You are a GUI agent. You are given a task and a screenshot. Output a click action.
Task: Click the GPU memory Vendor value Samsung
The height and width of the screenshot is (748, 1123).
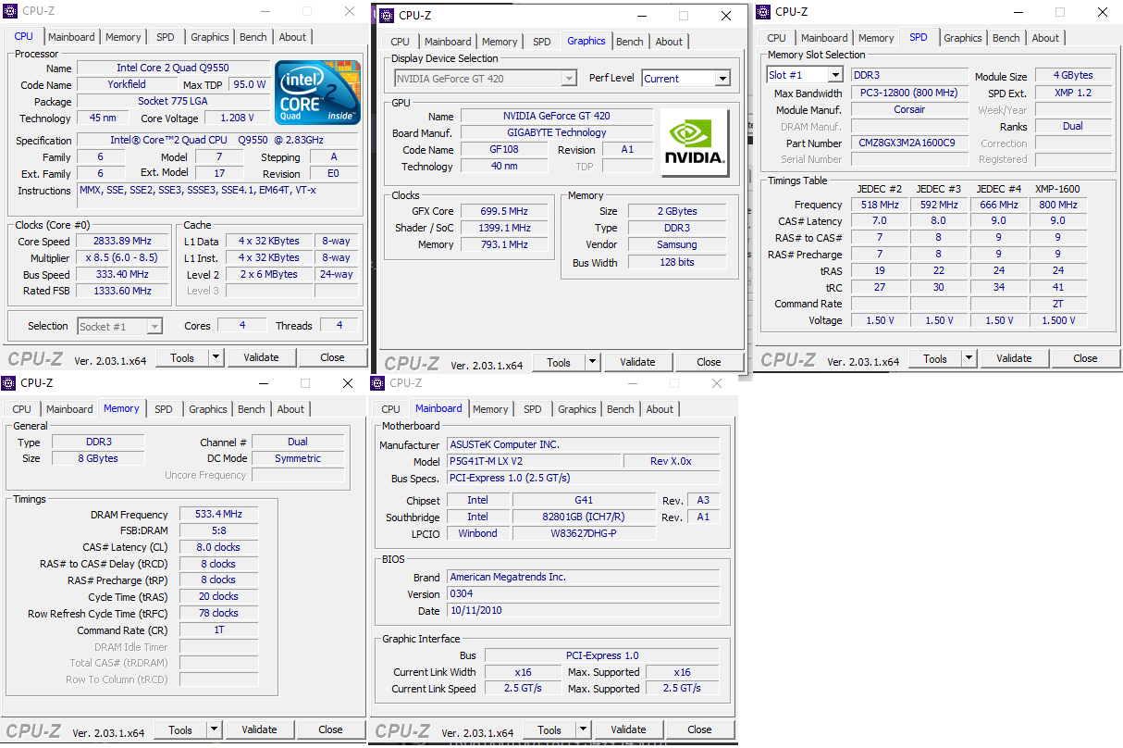coord(677,244)
